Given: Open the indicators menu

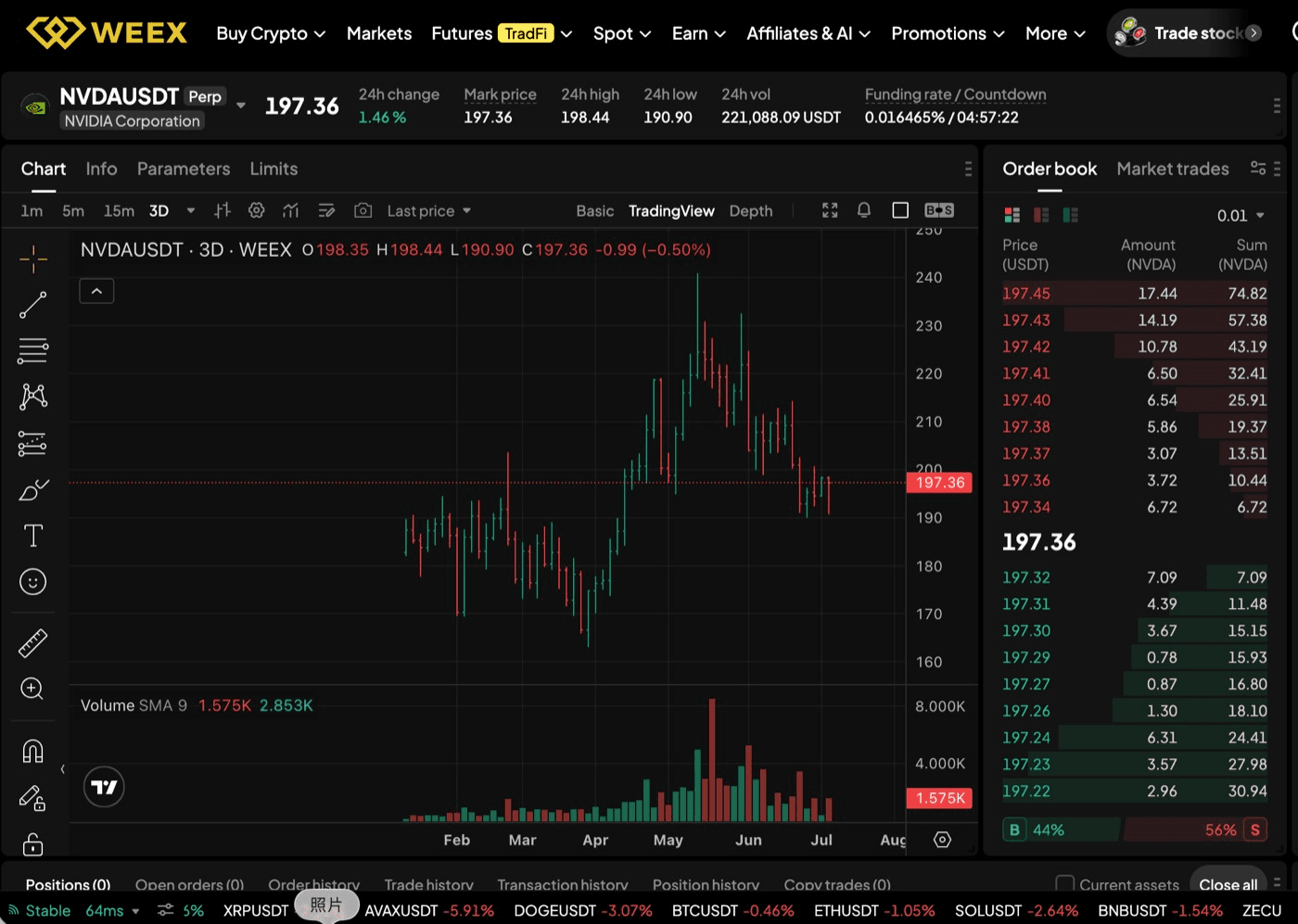Looking at the screenshot, I should pyautogui.click(x=291, y=210).
